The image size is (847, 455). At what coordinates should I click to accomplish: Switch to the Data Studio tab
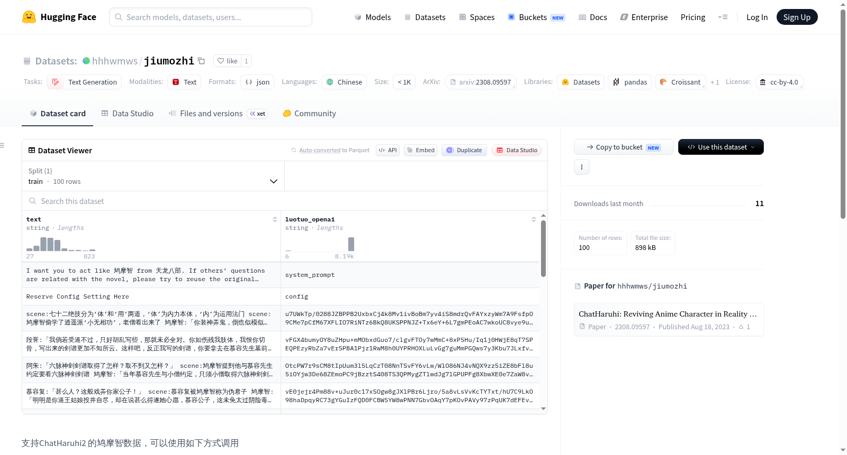[x=128, y=114]
